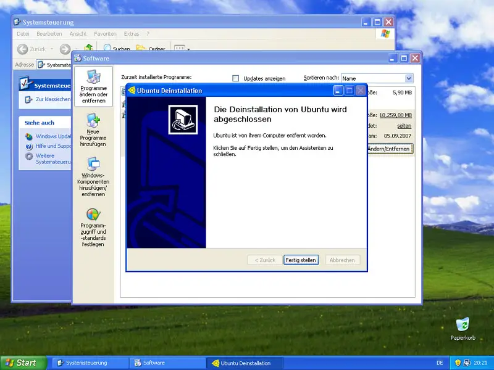This screenshot has width=494, height=370.
Task: Click the Adresse field in Systemsteuerung
Action: [x=54, y=65]
